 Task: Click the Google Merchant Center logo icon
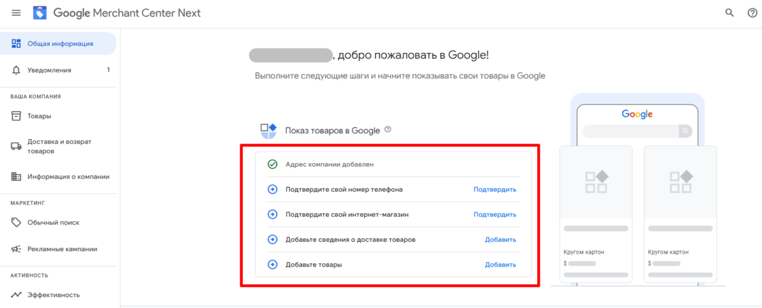(x=40, y=13)
